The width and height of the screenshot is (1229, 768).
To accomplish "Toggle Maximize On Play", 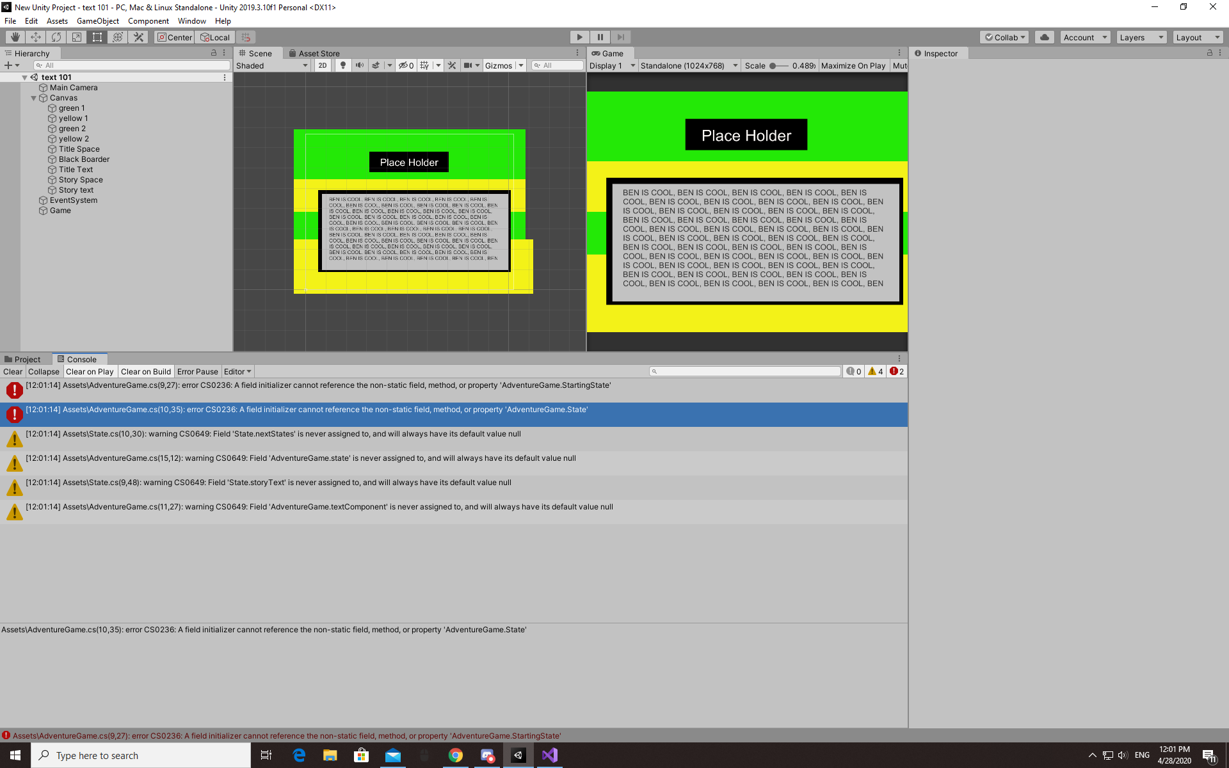I will pos(853,65).
